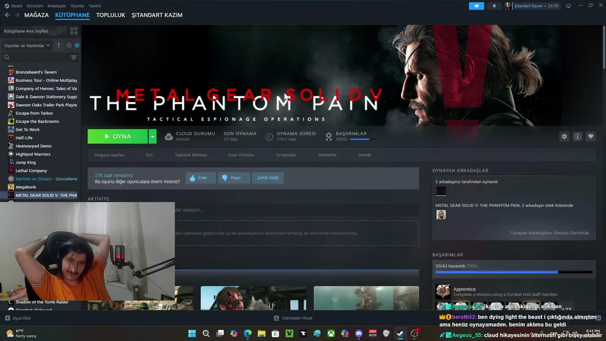Open the wishlist friend's avatar
The height and width of the screenshot is (341, 606).
pos(441,215)
